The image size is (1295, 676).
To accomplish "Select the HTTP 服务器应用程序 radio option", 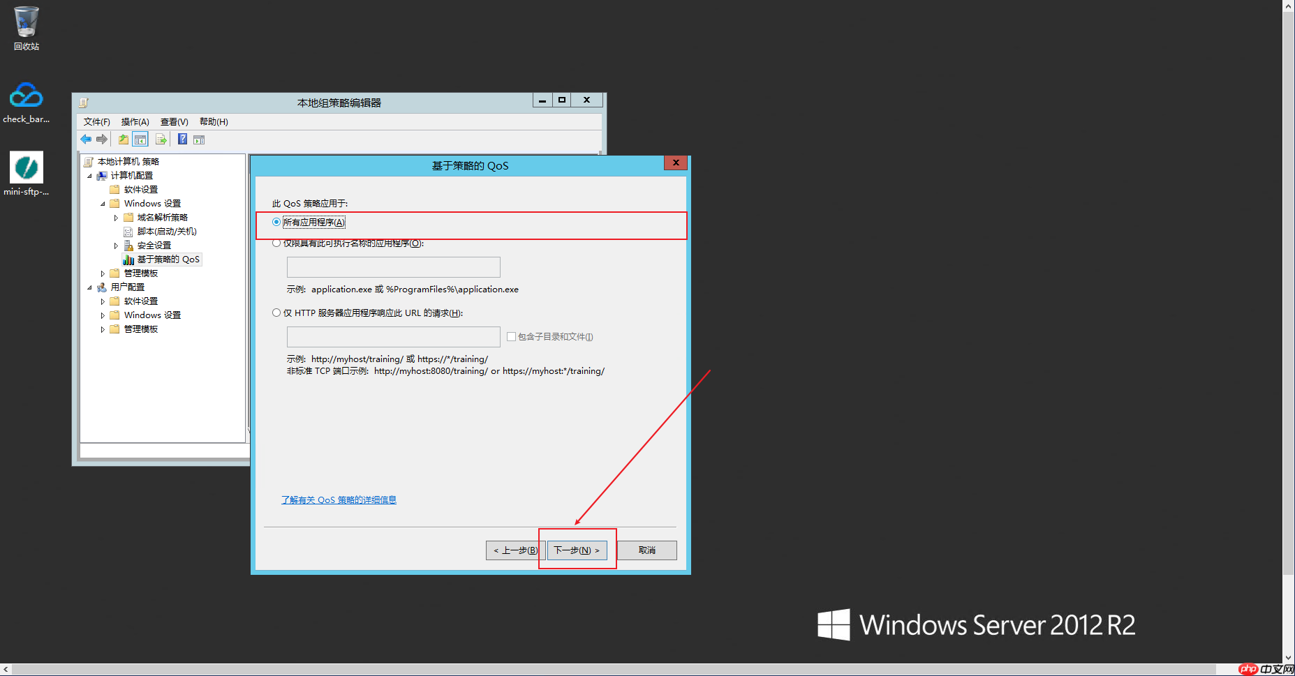I will pos(276,313).
